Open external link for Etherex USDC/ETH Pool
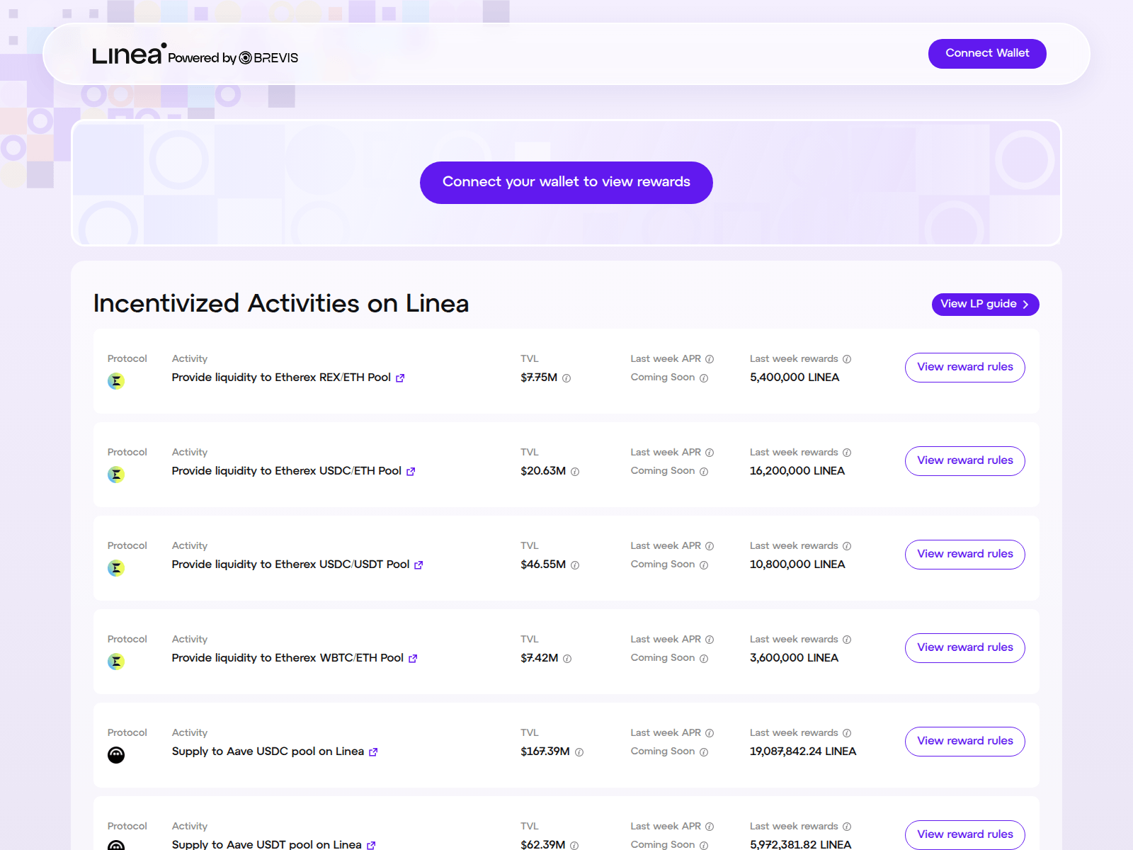 pos(411,472)
